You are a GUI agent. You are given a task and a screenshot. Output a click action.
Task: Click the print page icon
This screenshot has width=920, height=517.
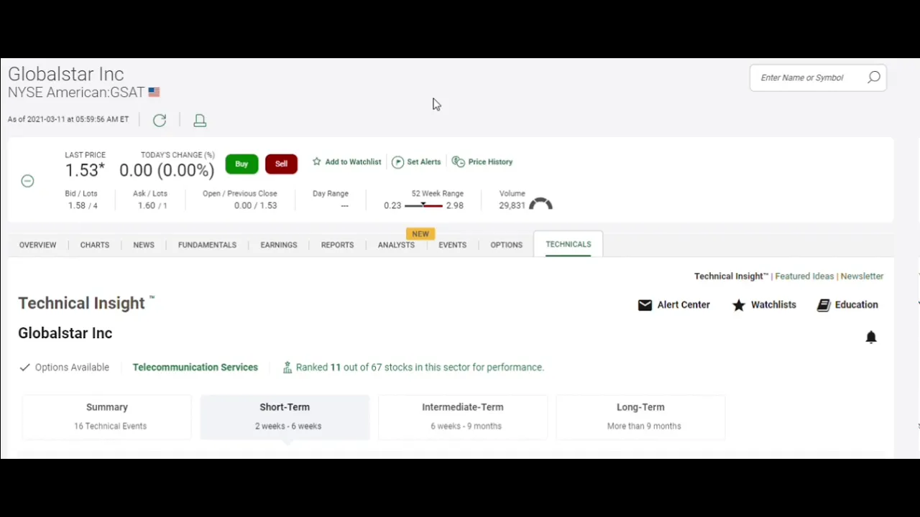[x=200, y=121]
